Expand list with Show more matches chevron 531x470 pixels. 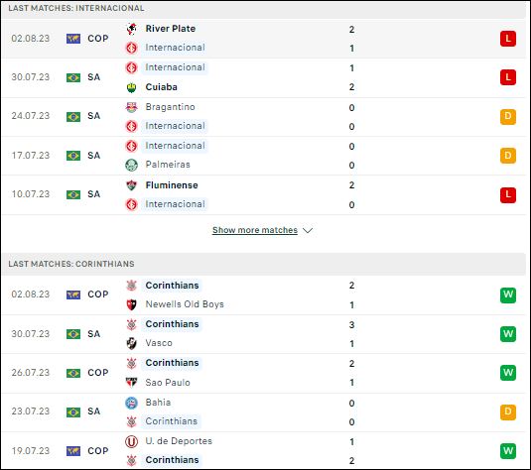[308, 230]
